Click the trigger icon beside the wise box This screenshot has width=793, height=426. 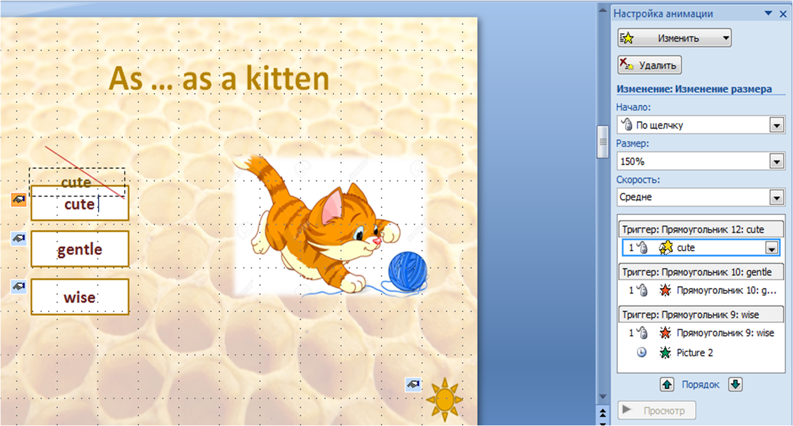(19, 286)
